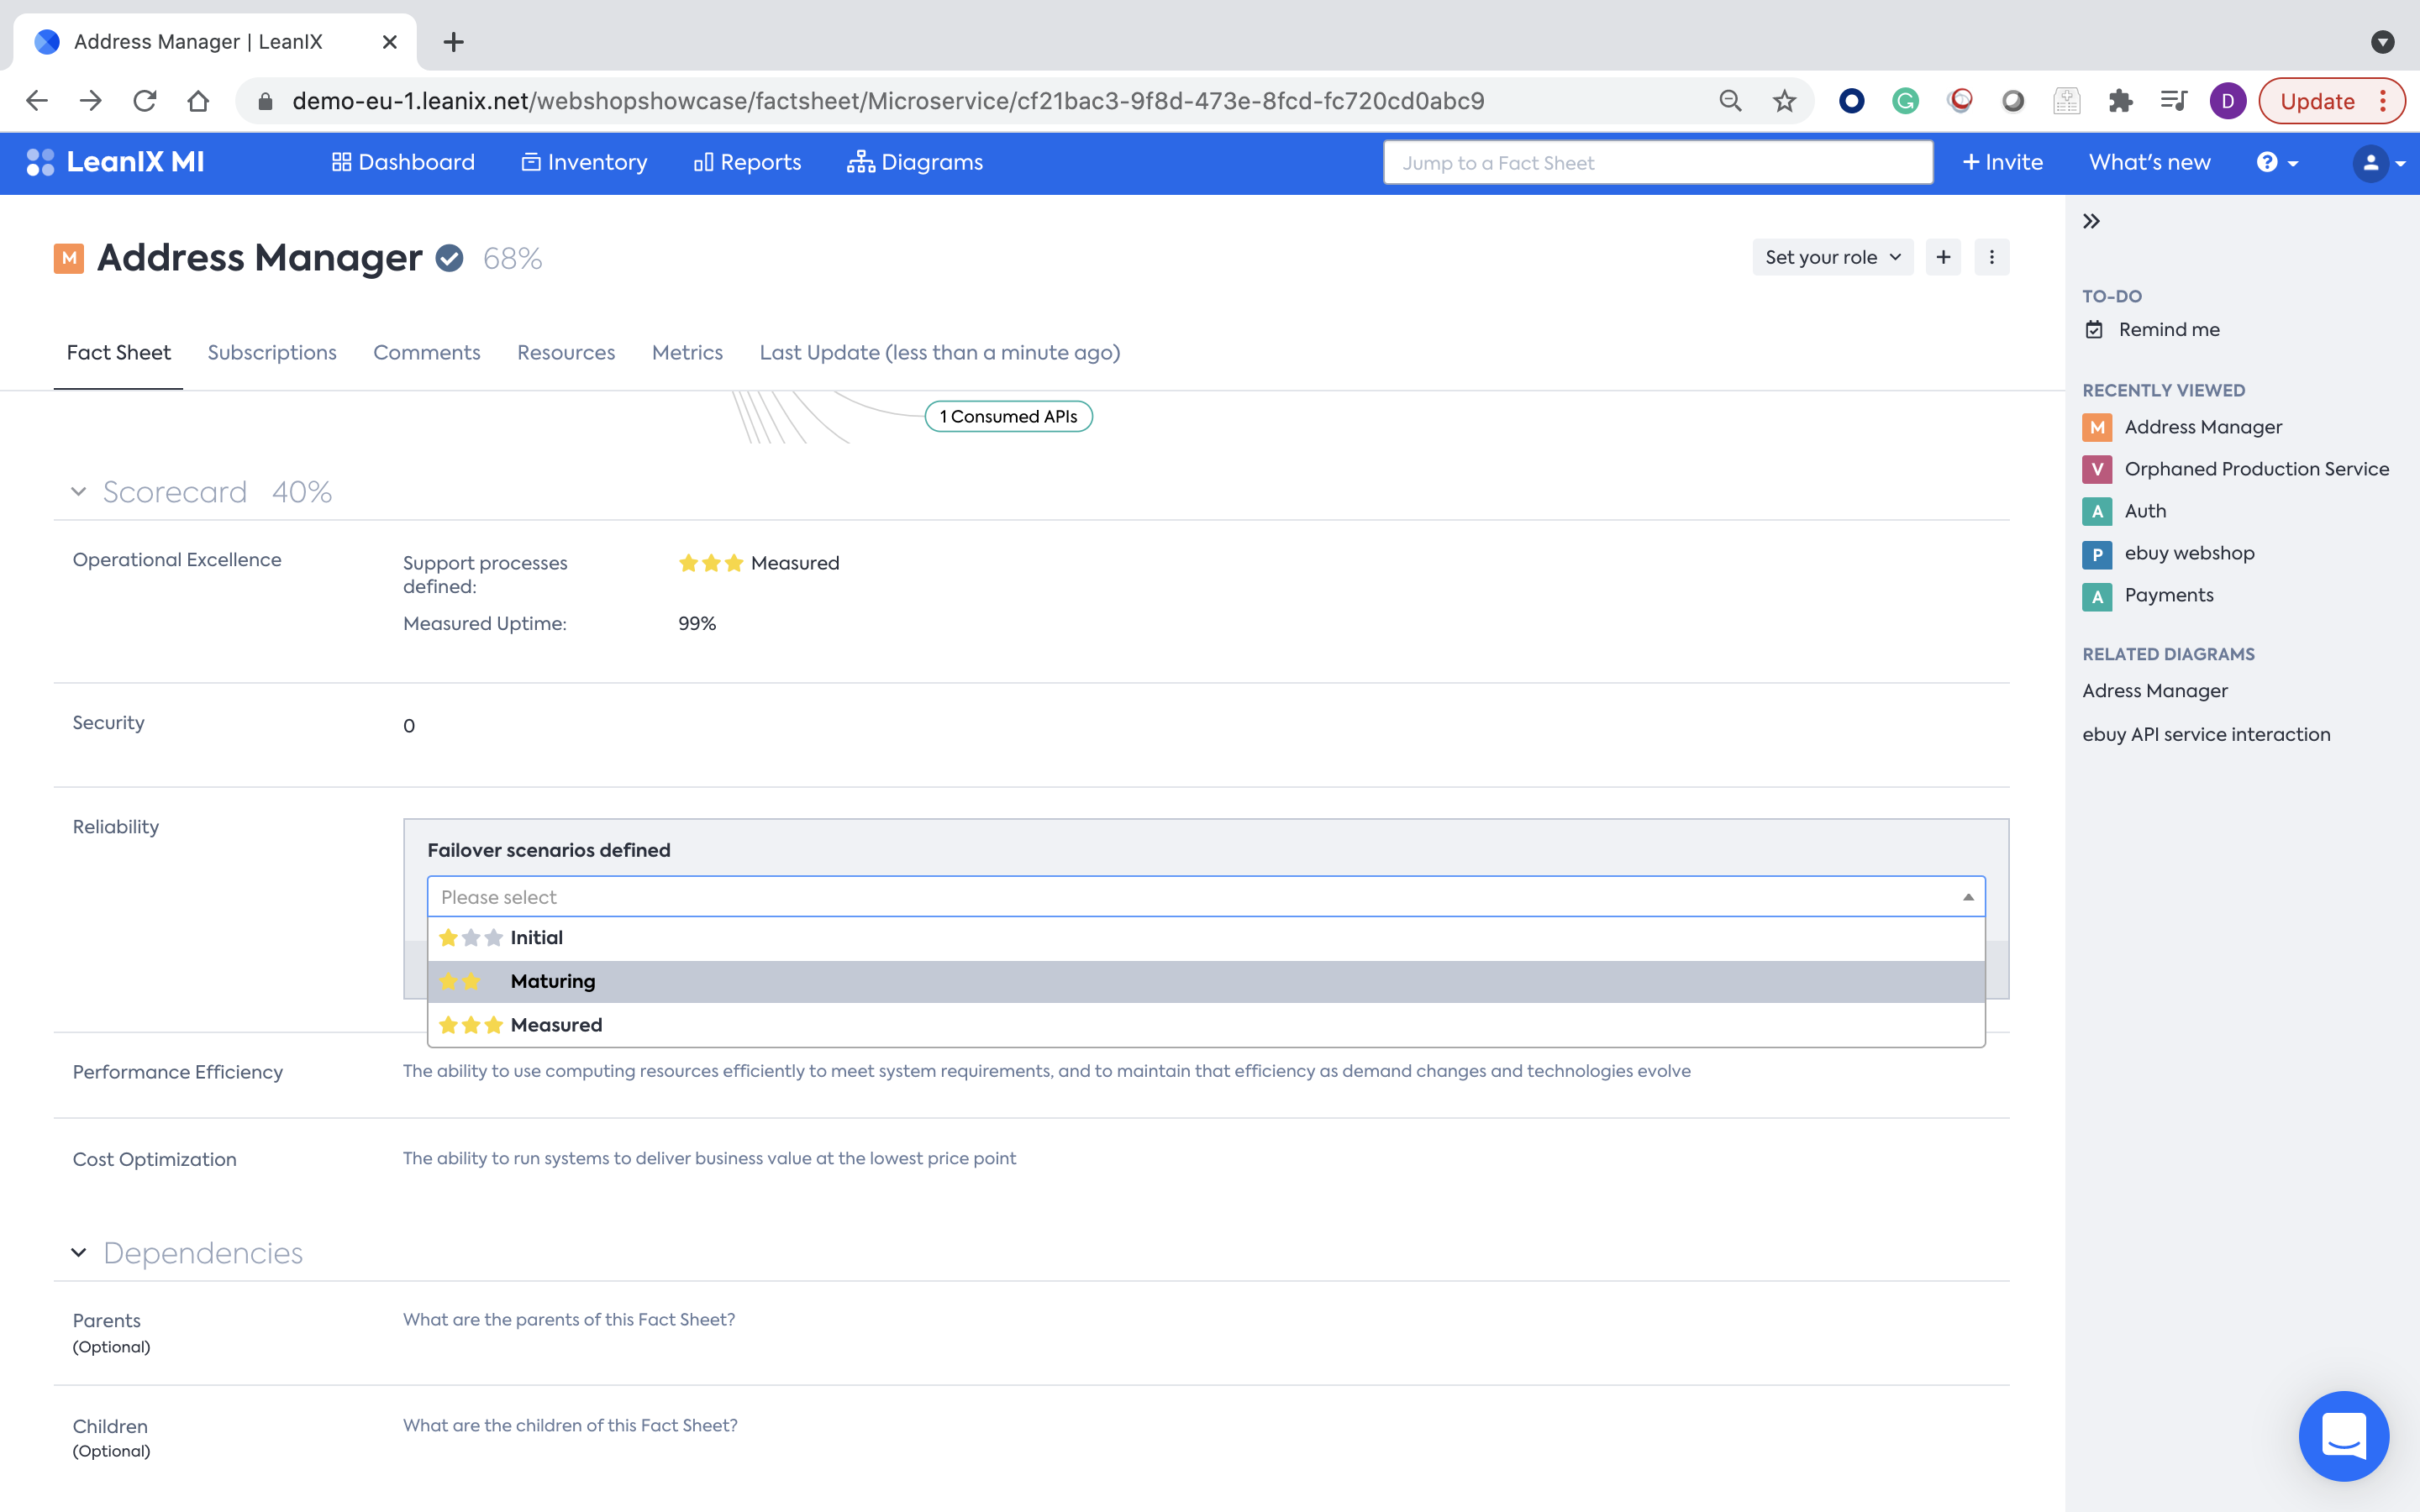Image resolution: width=2420 pixels, height=1512 pixels.
Task: Open Orphaned Production Service recent item
Action: [2256, 469]
